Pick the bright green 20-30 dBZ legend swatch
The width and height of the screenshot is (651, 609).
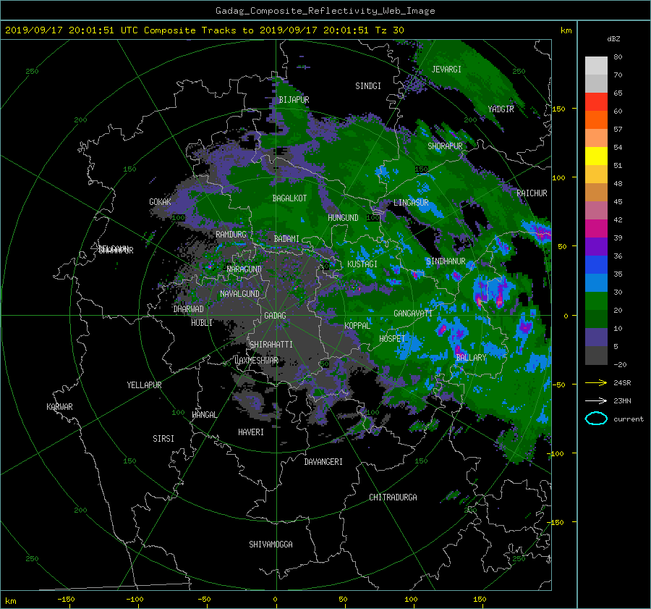[x=596, y=301]
